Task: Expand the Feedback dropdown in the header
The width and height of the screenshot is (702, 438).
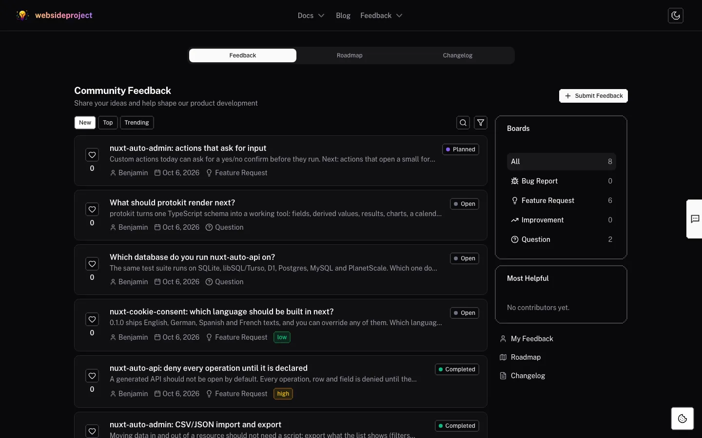Action: (381, 16)
